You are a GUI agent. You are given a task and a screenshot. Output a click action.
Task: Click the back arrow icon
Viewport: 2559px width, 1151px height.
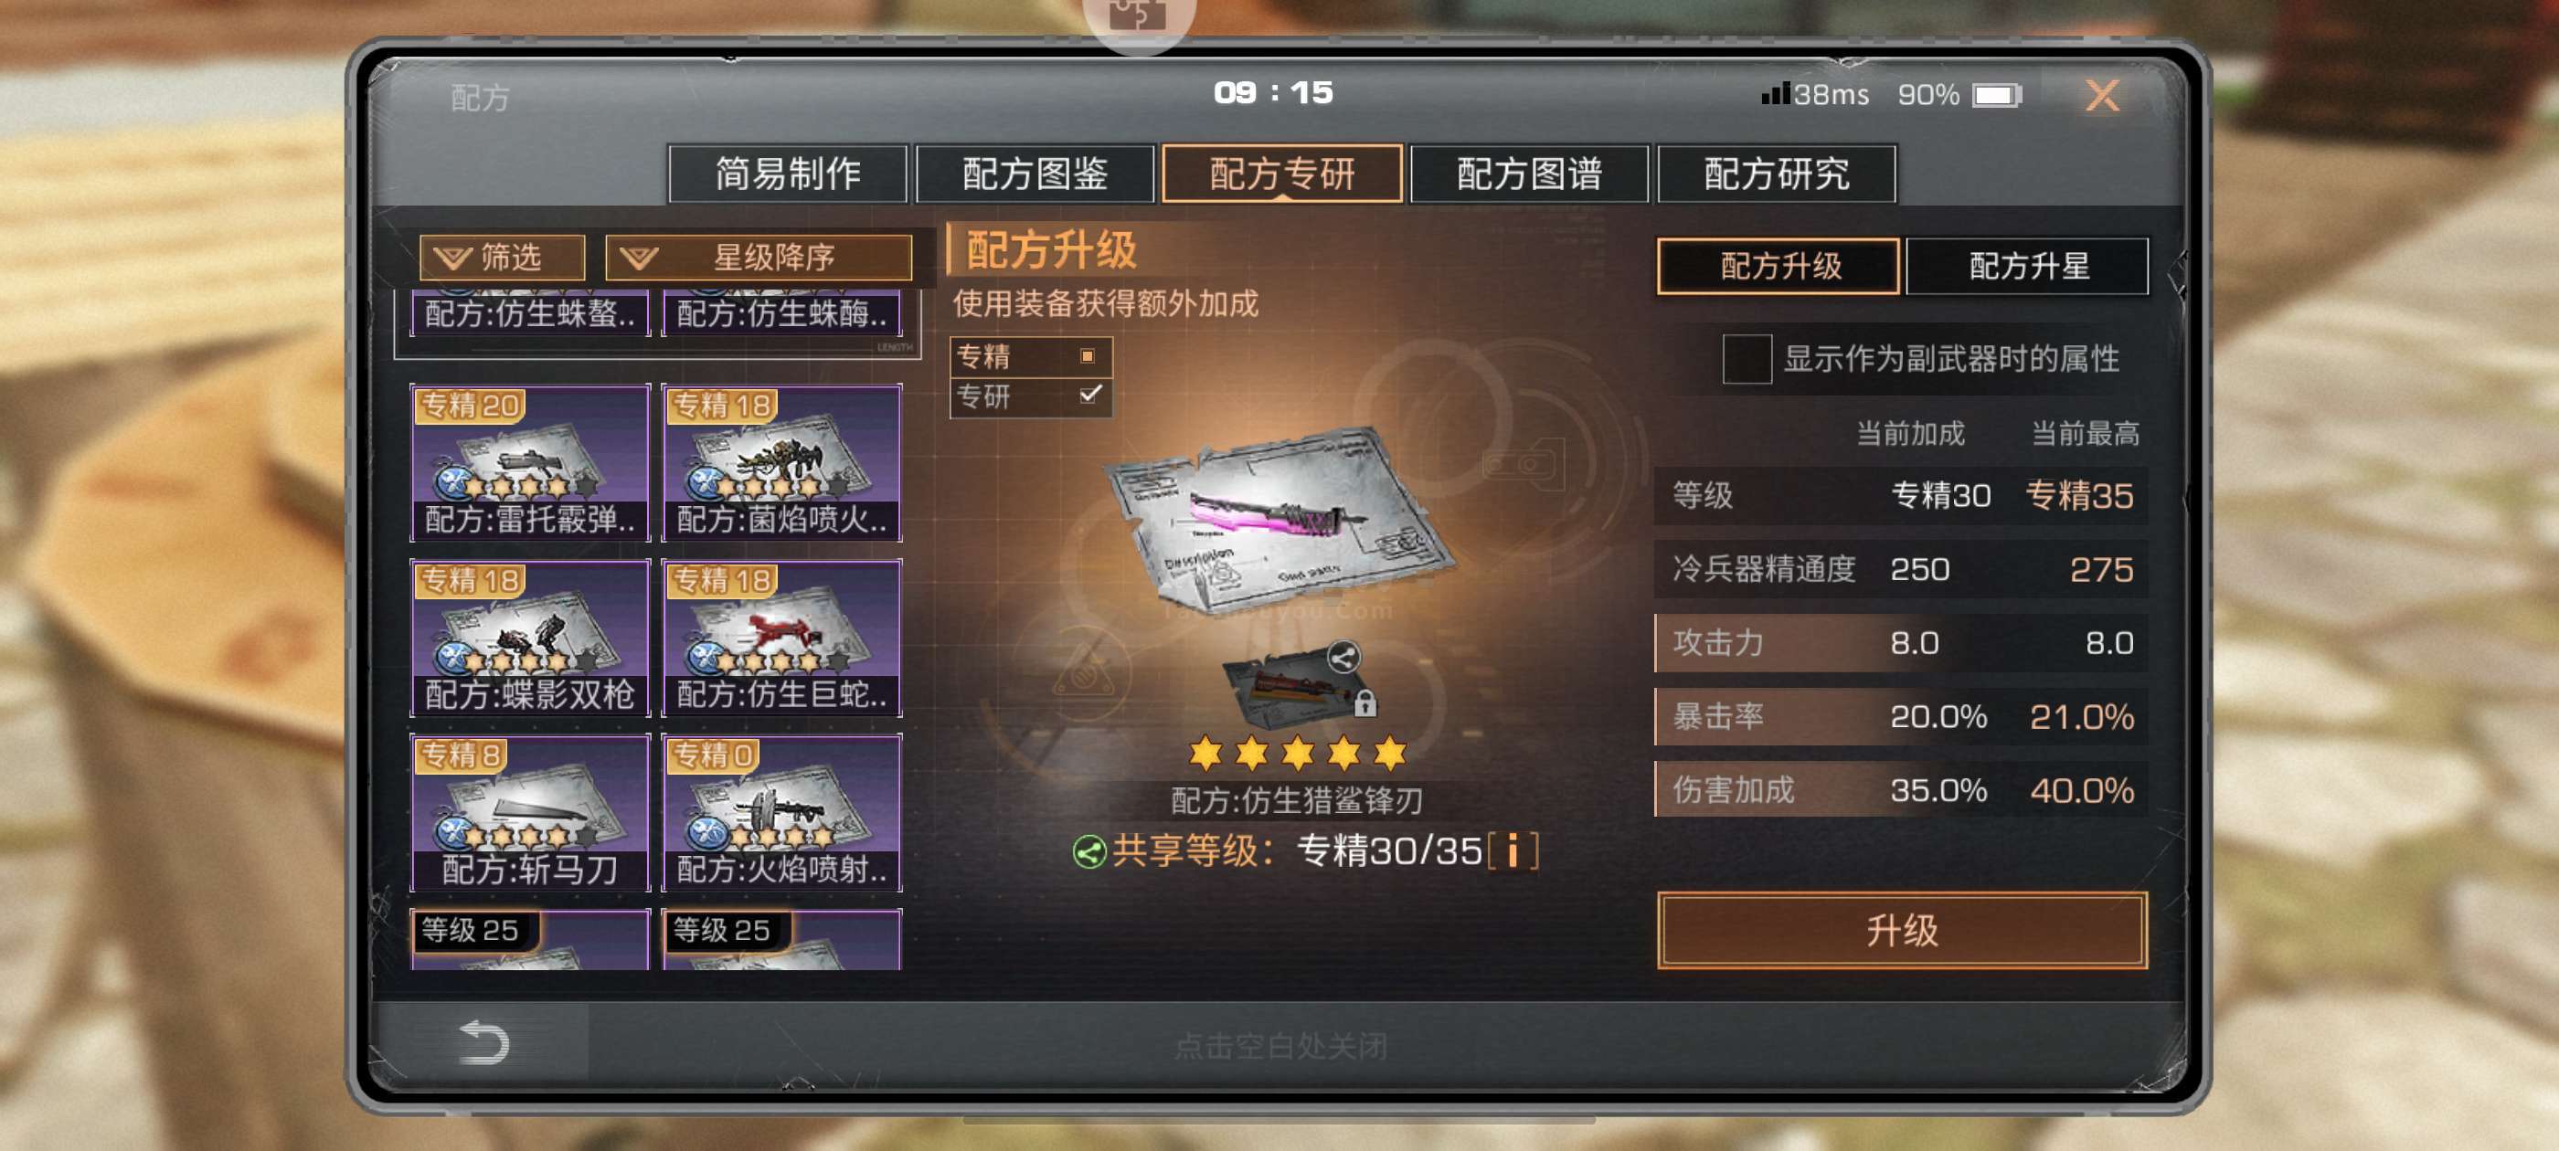484,1043
